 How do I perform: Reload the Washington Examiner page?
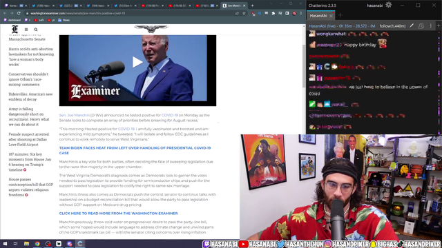coord(19,13)
